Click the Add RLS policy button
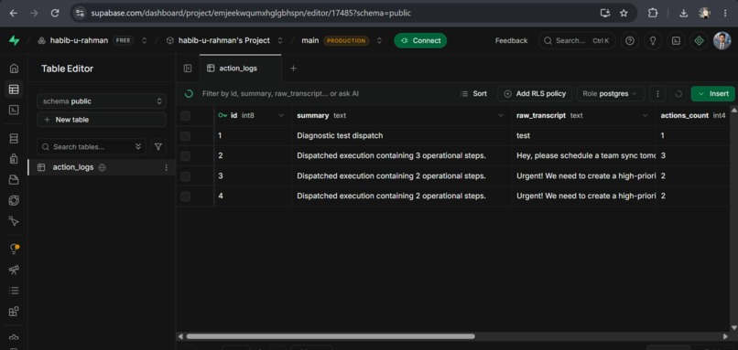Viewport: 738px width, 350px height. [x=535, y=94]
